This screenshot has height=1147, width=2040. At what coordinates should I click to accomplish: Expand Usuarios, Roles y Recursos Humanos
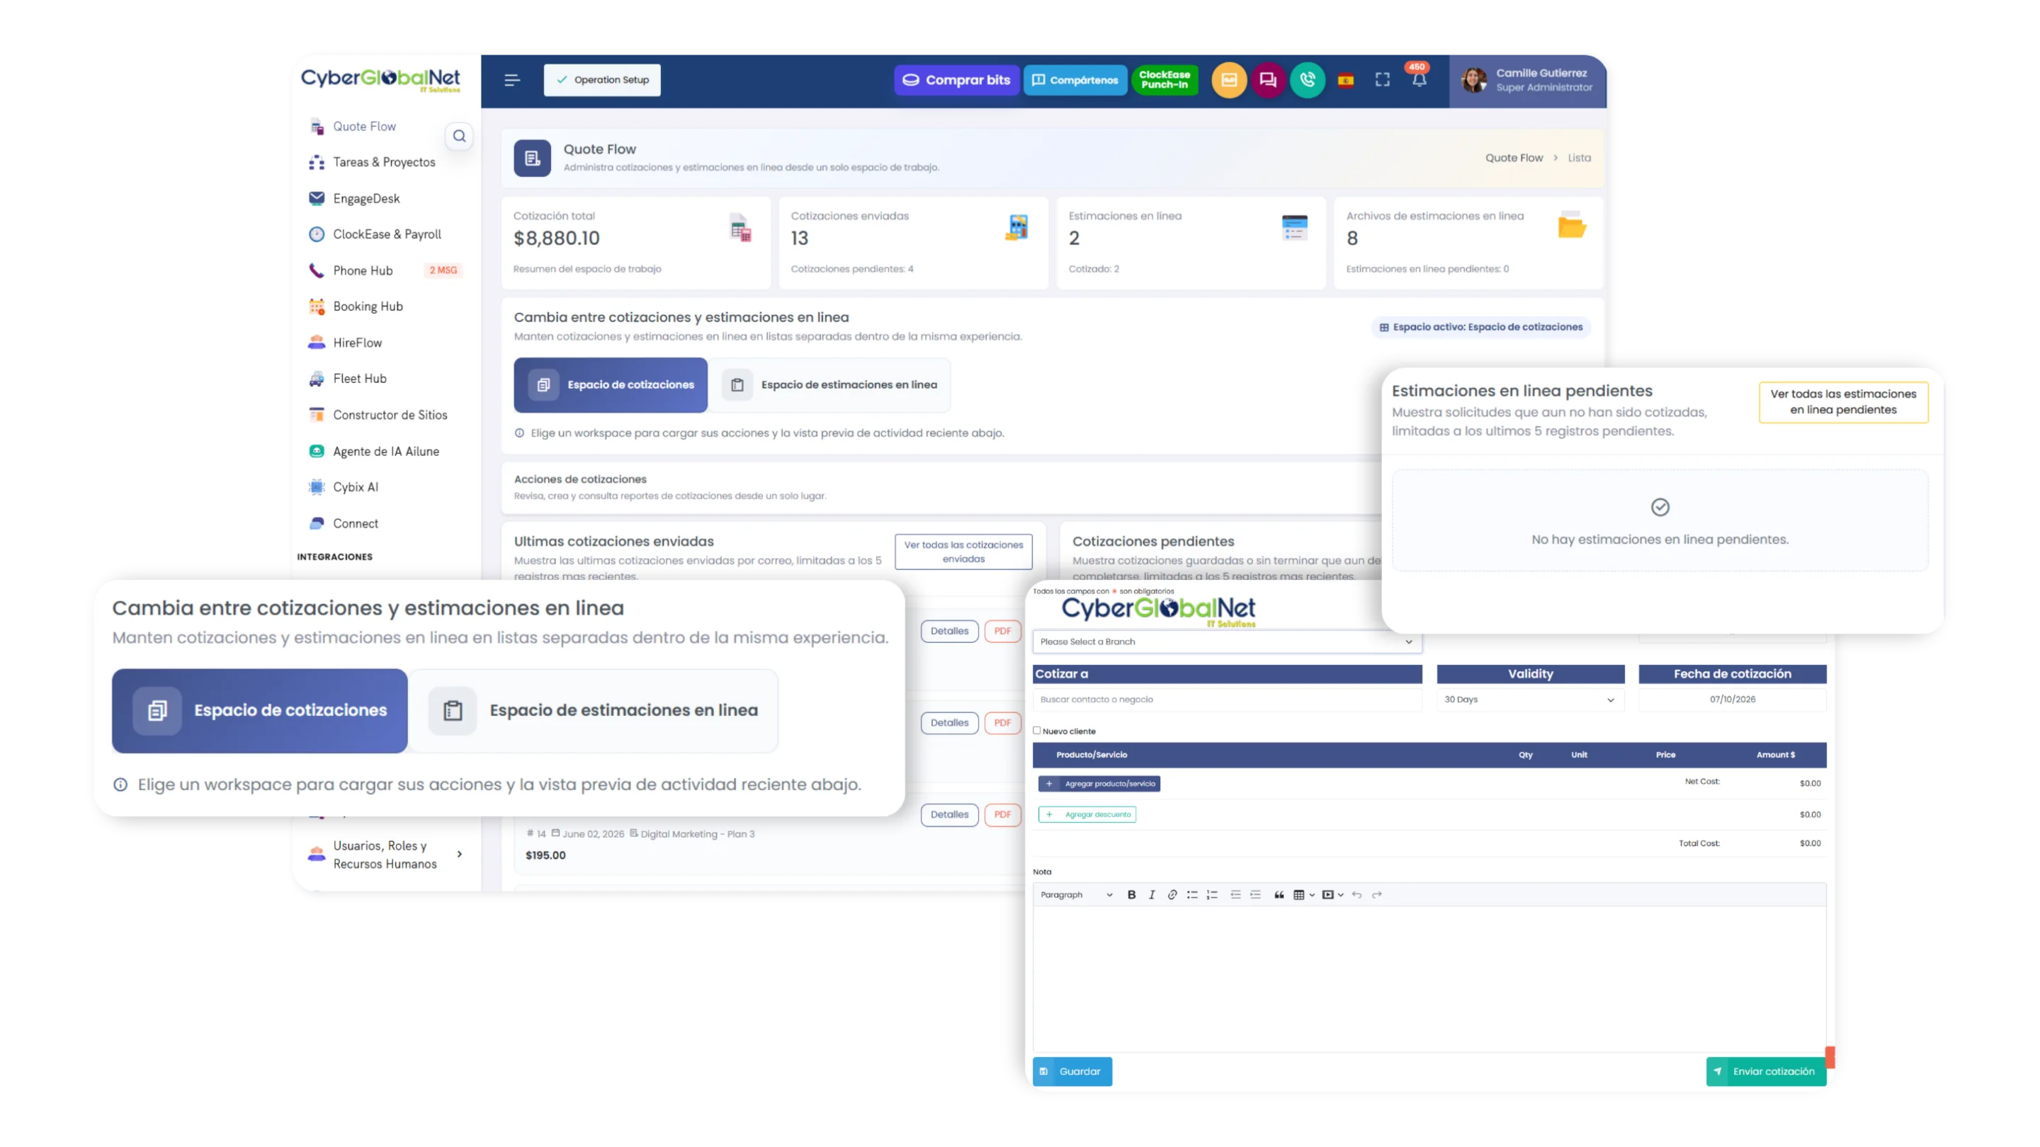click(x=385, y=854)
